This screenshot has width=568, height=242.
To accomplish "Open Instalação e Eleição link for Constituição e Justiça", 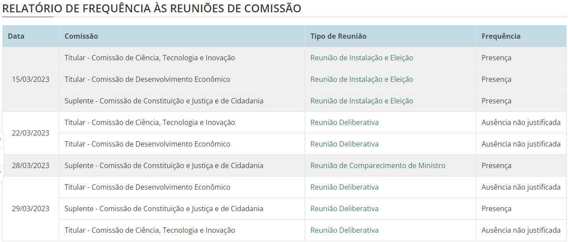I will coord(362,101).
